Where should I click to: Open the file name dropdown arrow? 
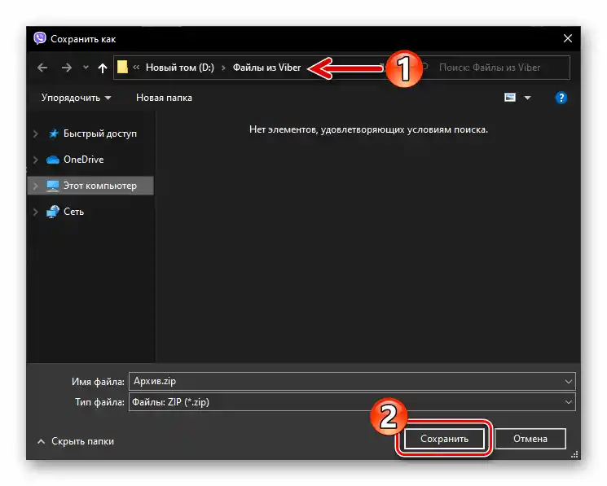pos(568,382)
